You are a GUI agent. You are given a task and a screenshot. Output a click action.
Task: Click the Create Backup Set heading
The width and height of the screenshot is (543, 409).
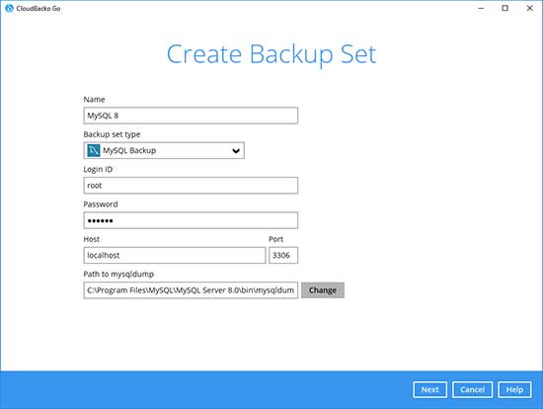271,54
